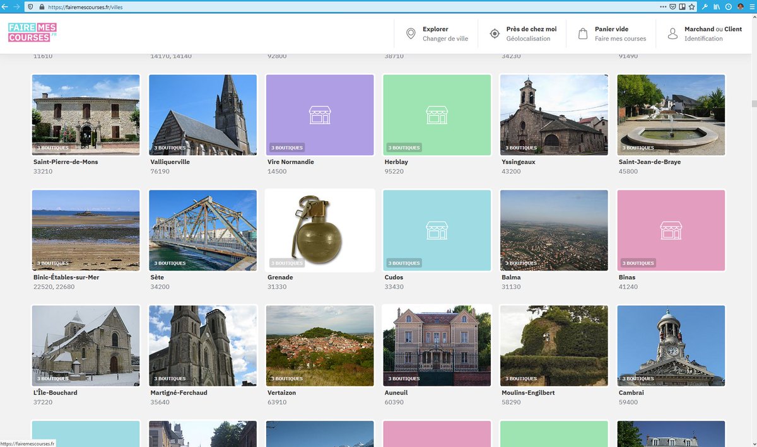Click the Grenade city name link

click(x=280, y=277)
